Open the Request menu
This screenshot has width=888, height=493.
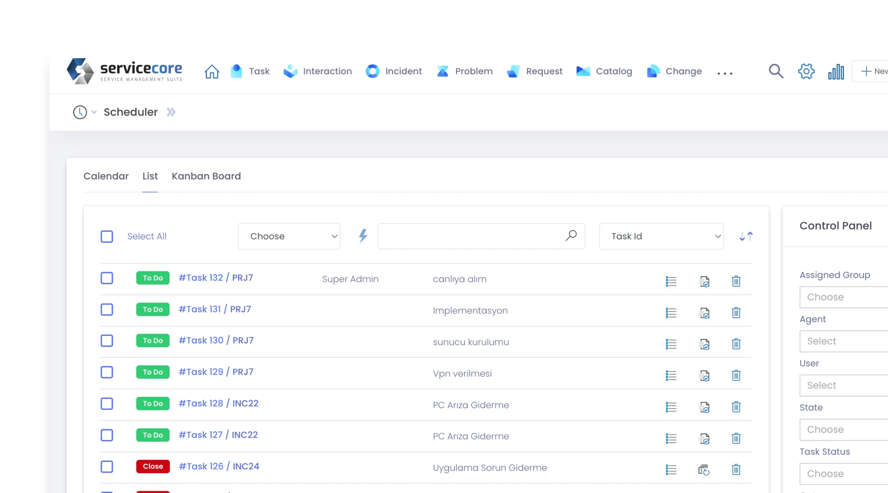click(x=534, y=71)
